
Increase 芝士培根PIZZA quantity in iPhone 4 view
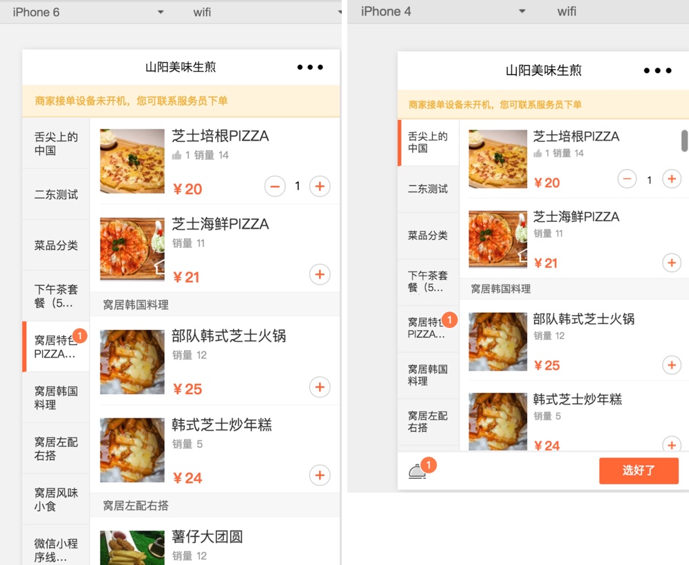[672, 179]
